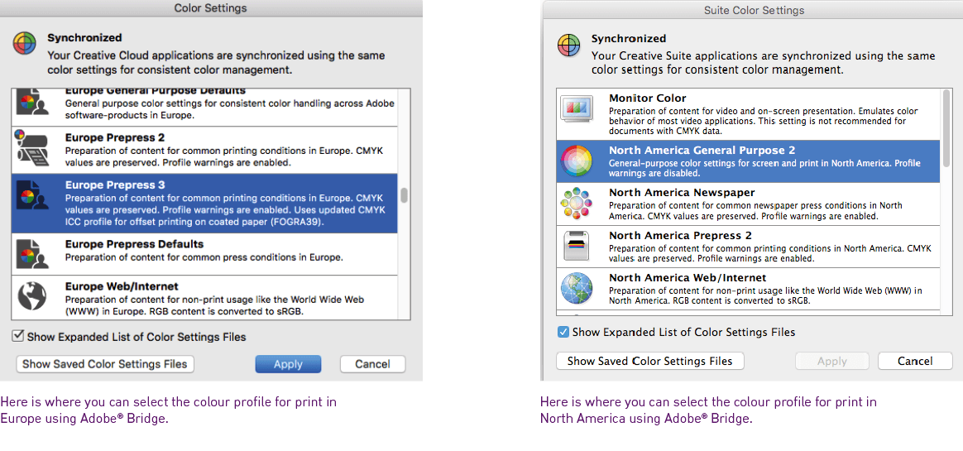Toggle Show Expanded List in Suite Color Settings
The width and height of the screenshot is (963, 451).
563,332
